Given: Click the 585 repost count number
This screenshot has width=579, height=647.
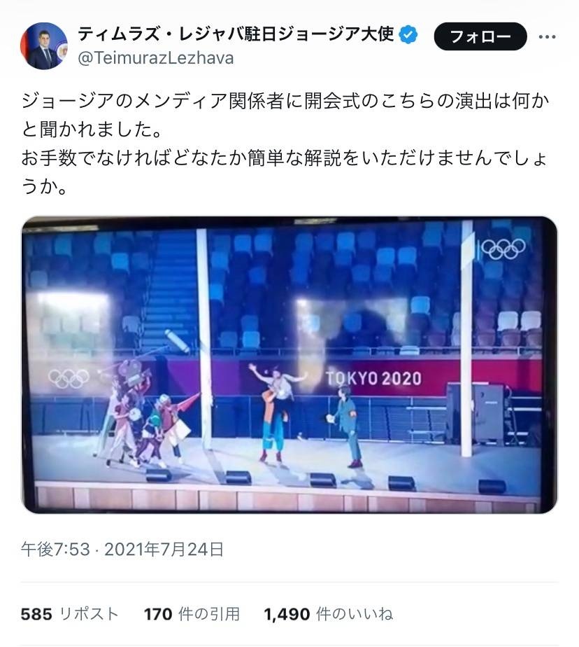Looking at the screenshot, I should coord(36,614).
